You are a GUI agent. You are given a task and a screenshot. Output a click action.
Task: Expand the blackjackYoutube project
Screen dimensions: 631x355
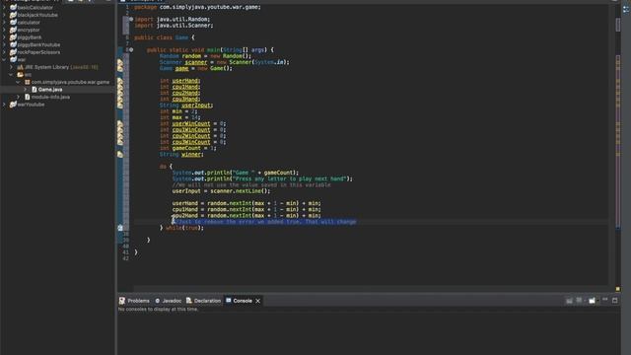[4, 15]
